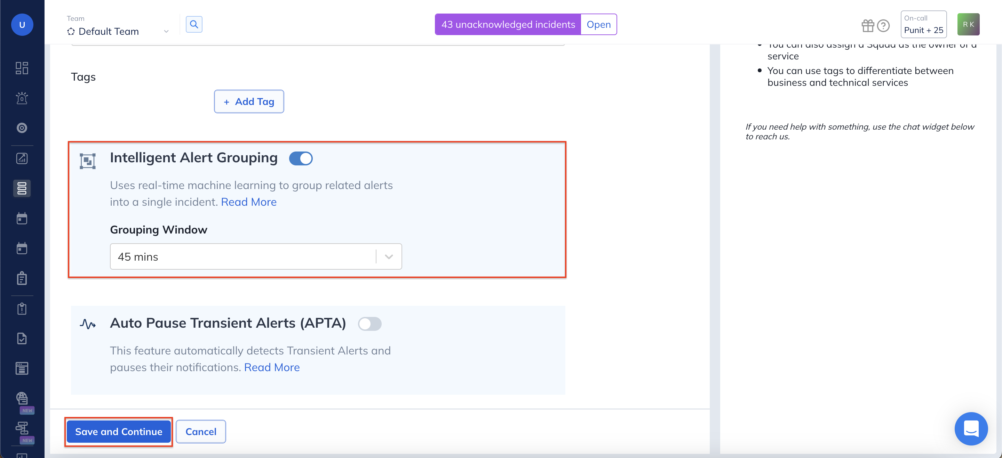
Task: Open Read More link for alert grouping
Action: click(248, 202)
